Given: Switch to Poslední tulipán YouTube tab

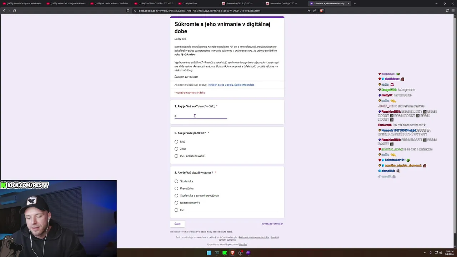Looking at the screenshot, I should point(22,4).
